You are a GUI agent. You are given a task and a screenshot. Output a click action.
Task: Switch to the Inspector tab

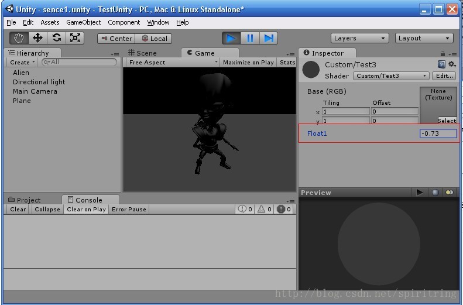[x=327, y=53]
